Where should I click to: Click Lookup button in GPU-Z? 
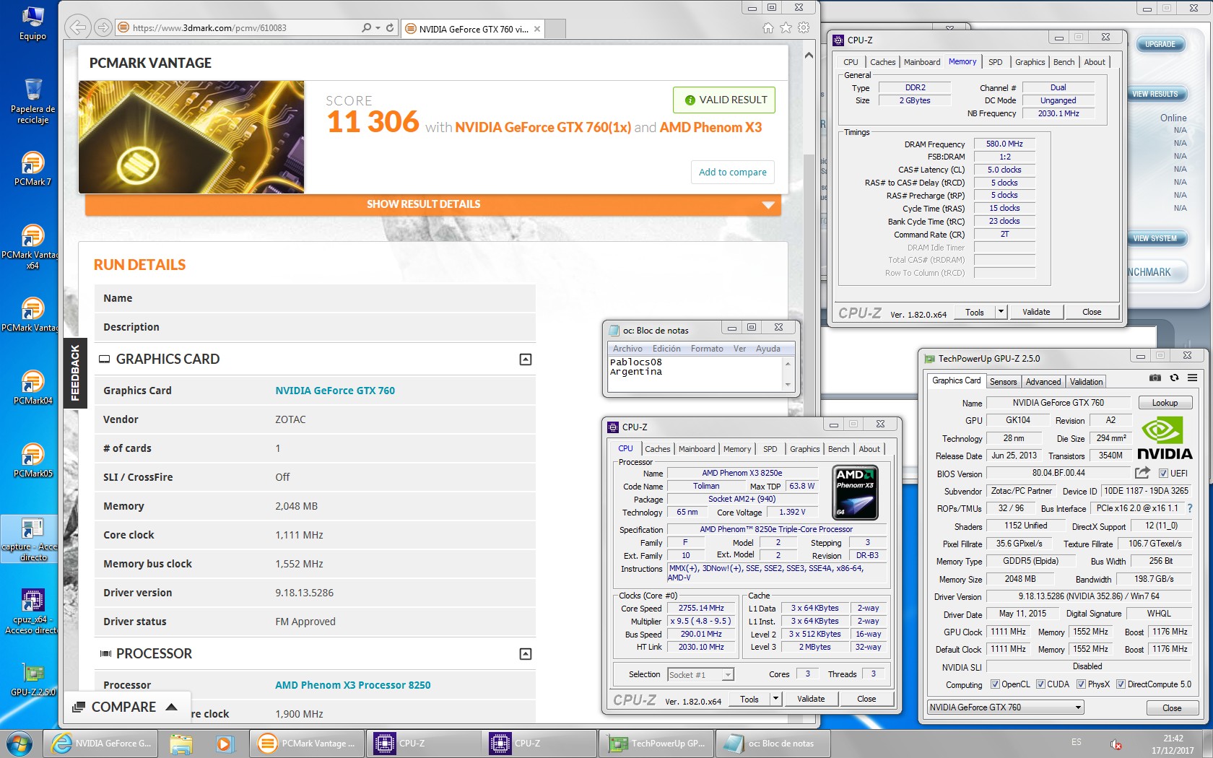(1165, 403)
